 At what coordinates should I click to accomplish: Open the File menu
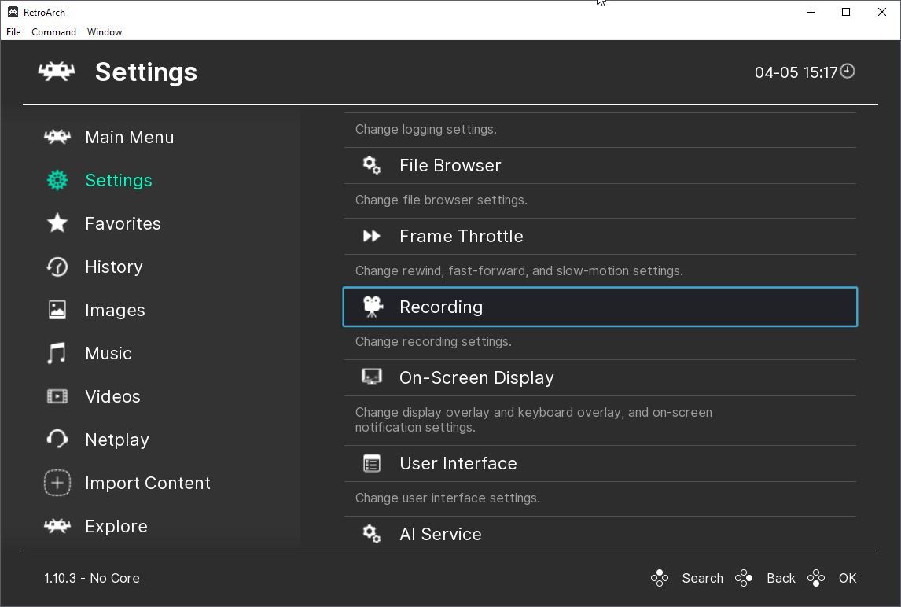coord(13,32)
